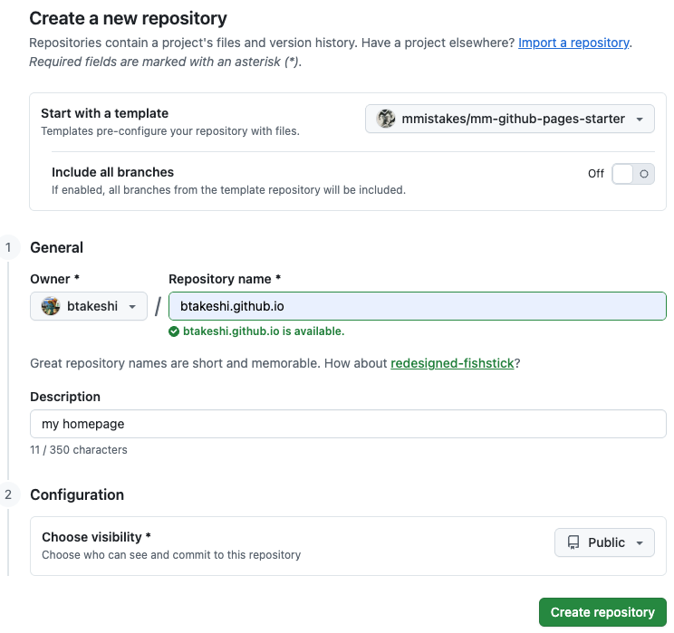Image resolution: width=674 pixels, height=633 pixels.
Task: Open the template repository dropdown
Action: (509, 119)
